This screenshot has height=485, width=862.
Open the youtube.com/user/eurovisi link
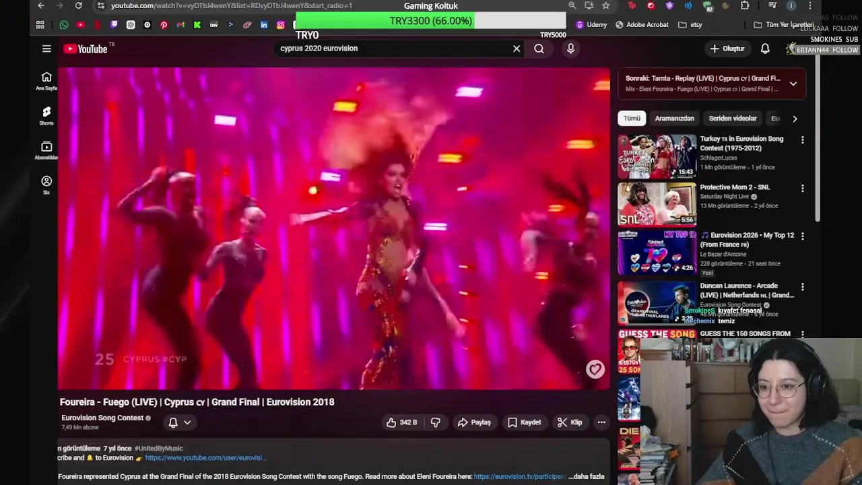tap(205, 457)
